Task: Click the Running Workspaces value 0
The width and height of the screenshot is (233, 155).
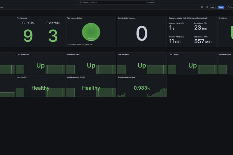Action: pos(142,33)
